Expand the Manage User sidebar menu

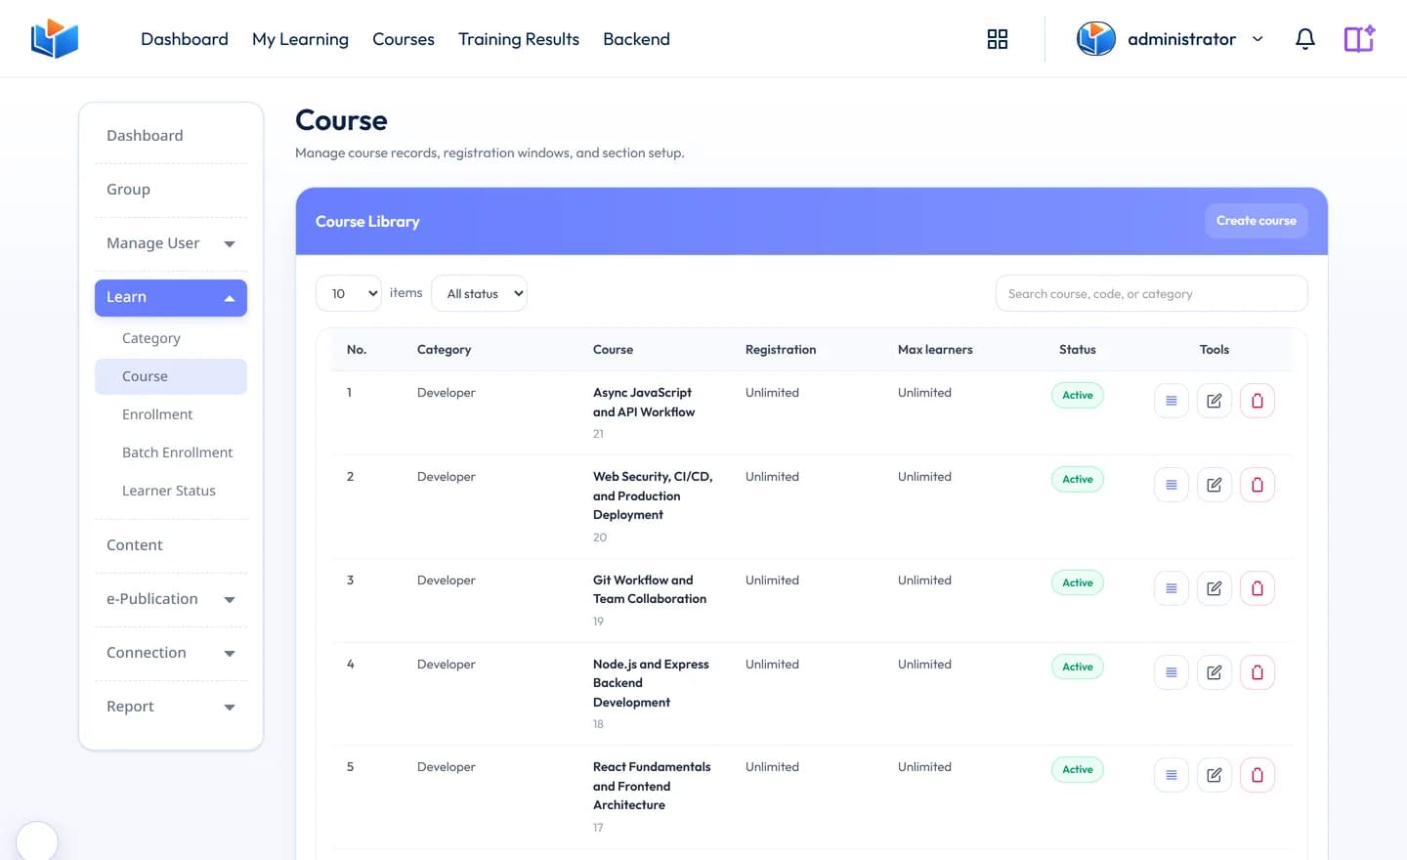pyautogui.click(x=171, y=243)
